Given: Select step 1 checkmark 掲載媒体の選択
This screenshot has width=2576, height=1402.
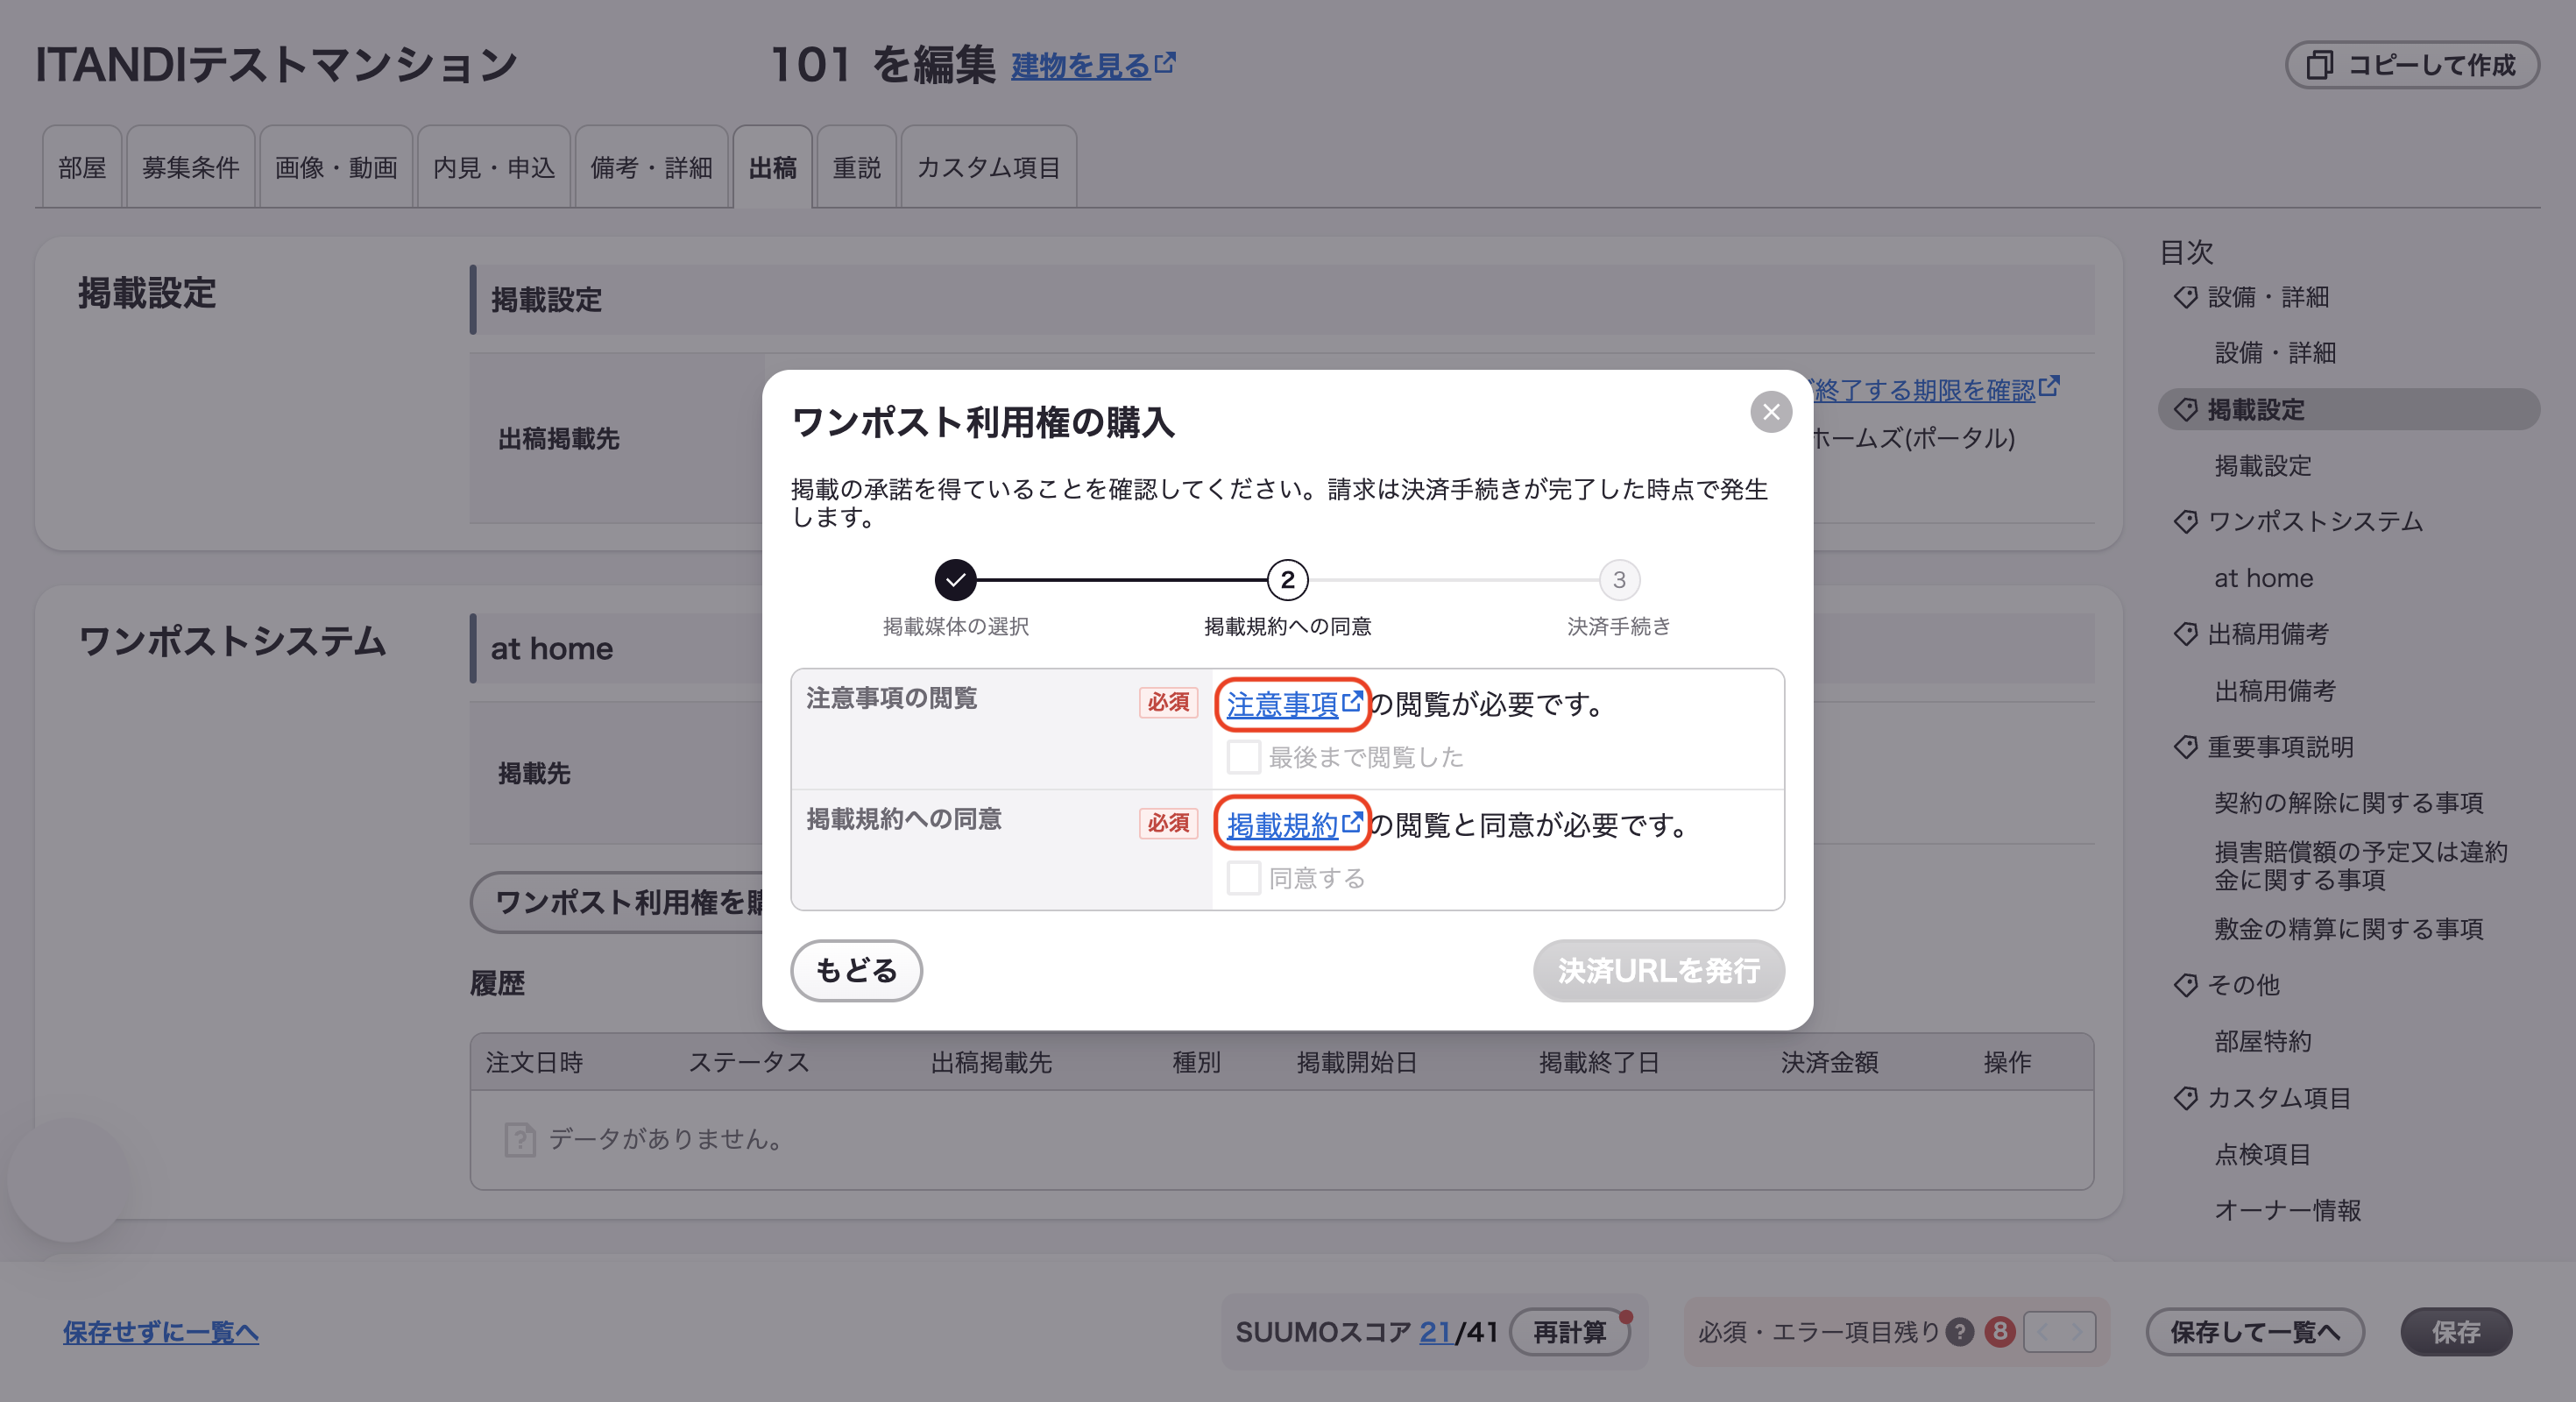Looking at the screenshot, I should 955,580.
